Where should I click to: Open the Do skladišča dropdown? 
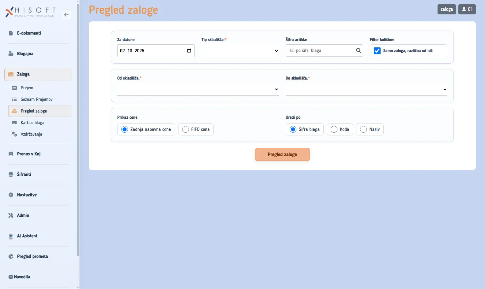367,89
